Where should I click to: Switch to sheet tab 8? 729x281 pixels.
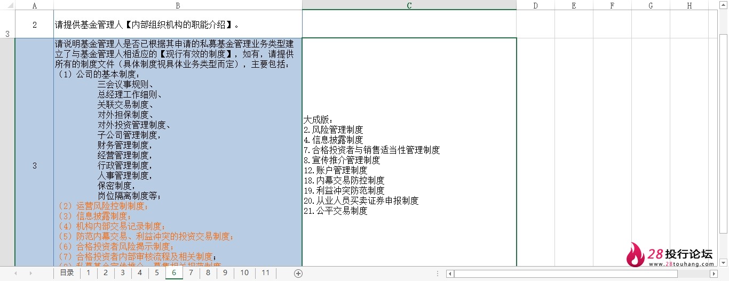208,272
